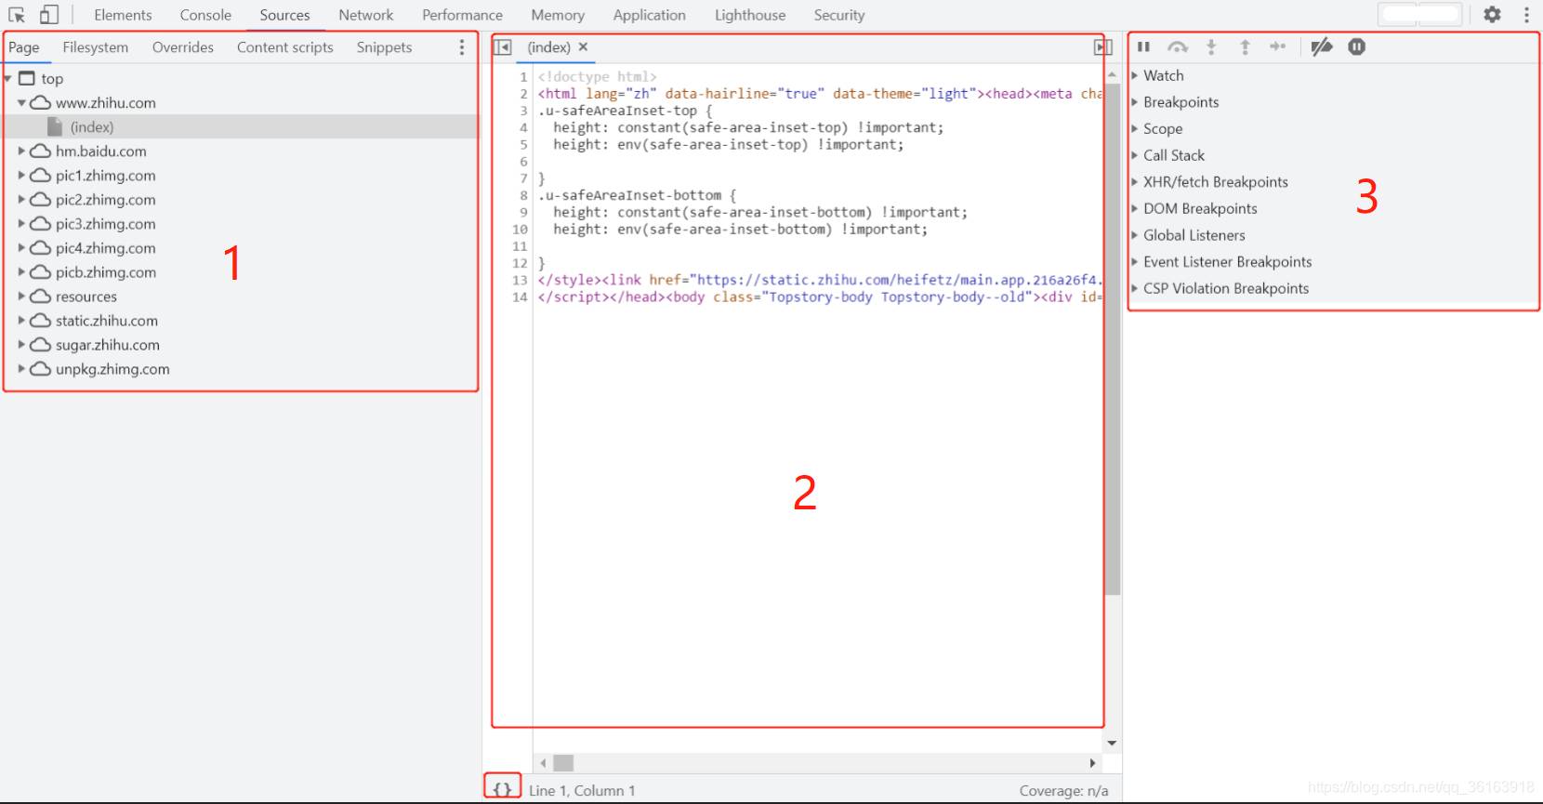Expand the pic1.zhimg.com domain
This screenshot has width=1543, height=804.
[x=21, y=175]
